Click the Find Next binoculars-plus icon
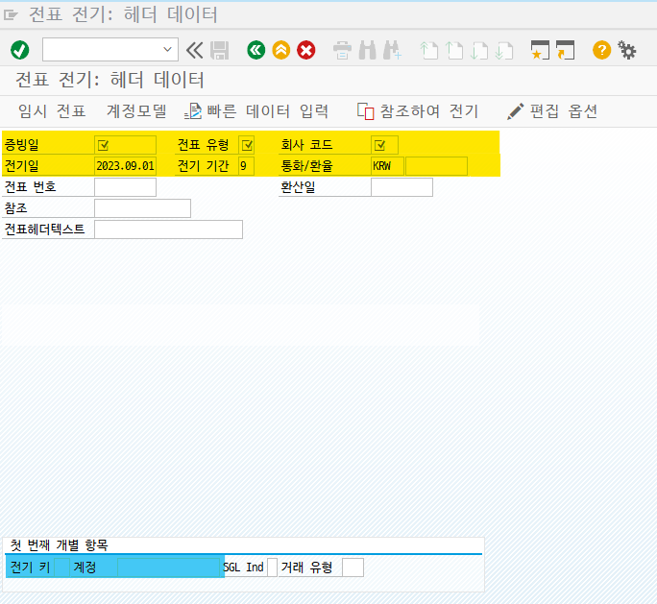 tap(392, 50)
